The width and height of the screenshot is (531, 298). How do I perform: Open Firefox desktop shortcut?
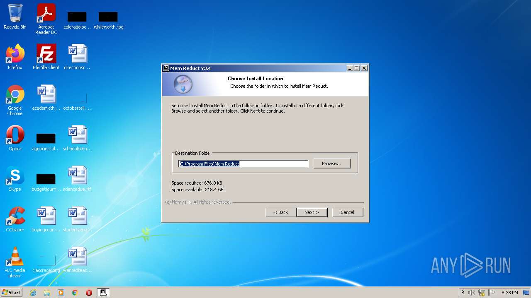(x=15, y=57)
